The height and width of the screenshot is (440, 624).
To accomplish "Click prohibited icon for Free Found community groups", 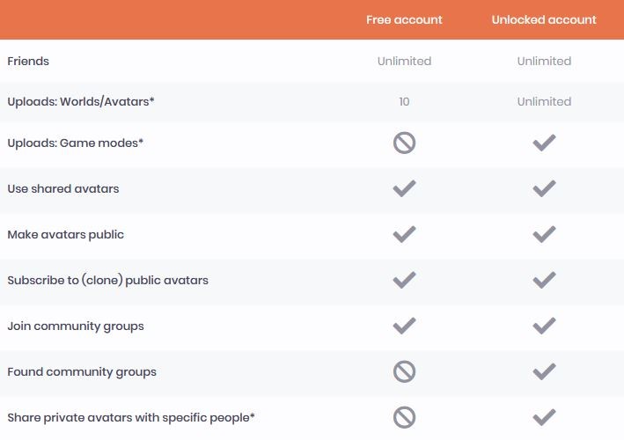I will [x=404, y=371].
